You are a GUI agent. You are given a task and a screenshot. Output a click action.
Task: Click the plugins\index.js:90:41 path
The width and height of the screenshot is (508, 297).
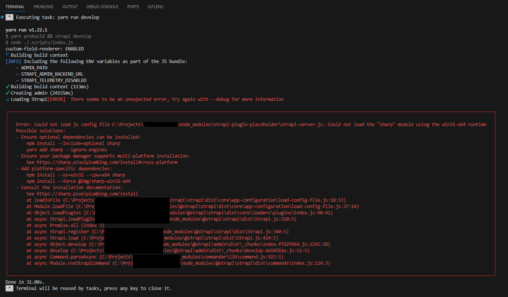click(251, 212)
